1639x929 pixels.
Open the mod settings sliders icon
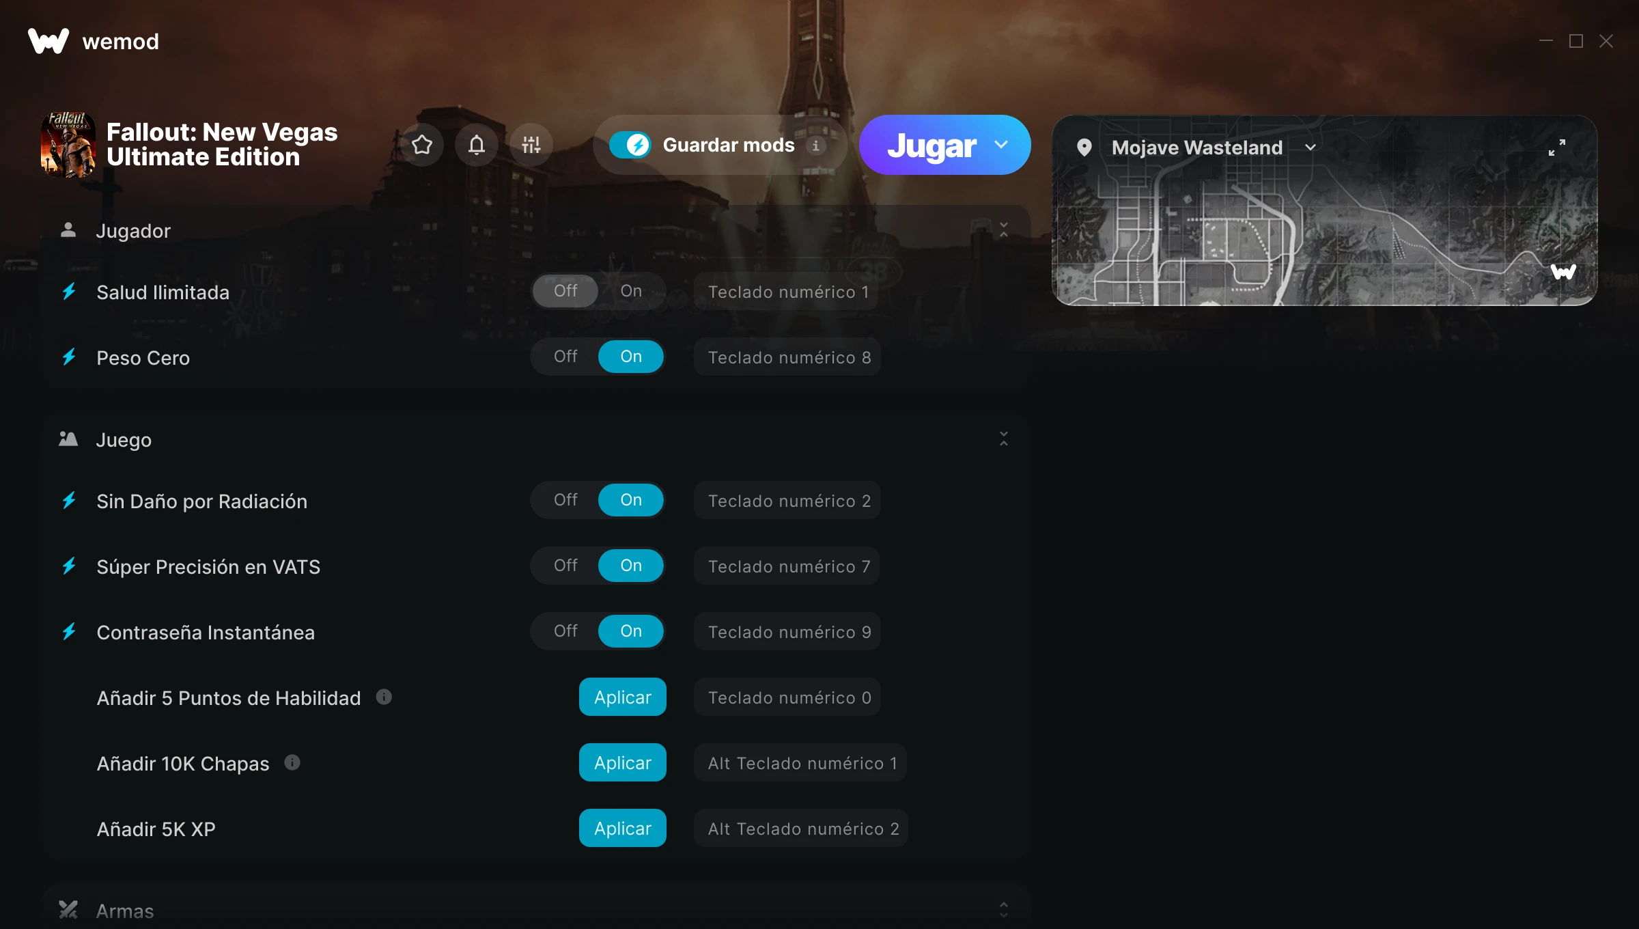click(531, 145)
